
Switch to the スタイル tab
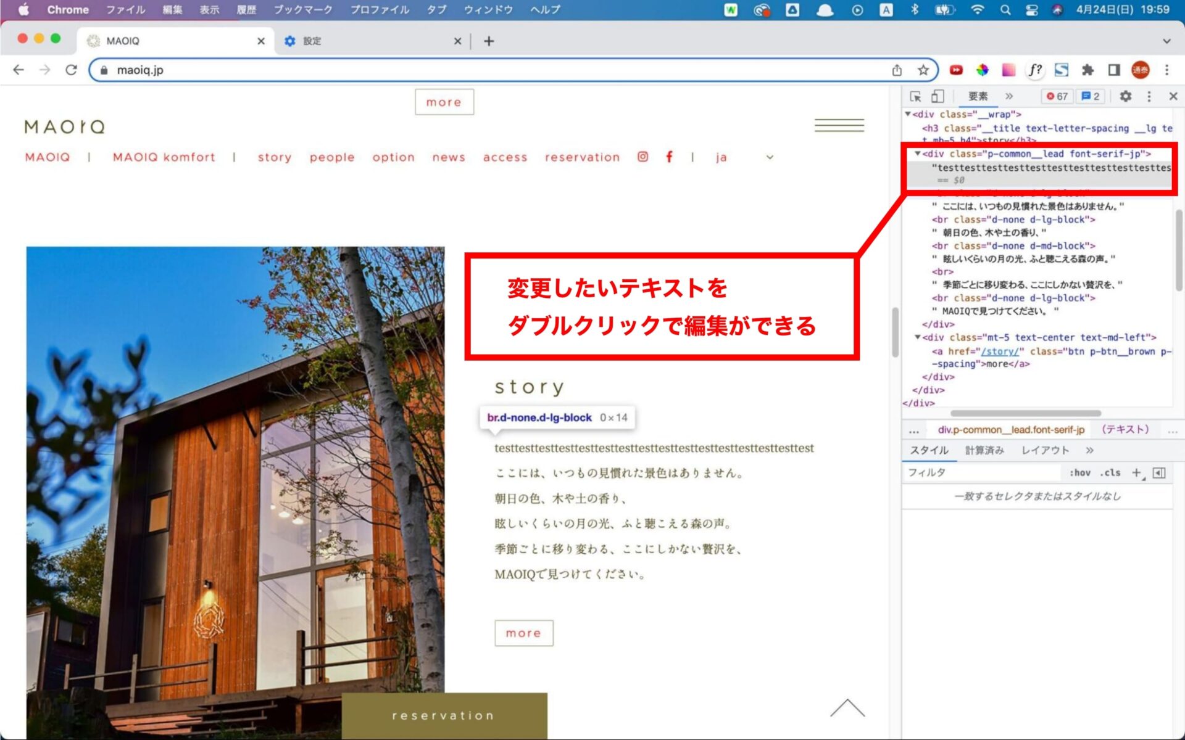(x=929, y=450)
